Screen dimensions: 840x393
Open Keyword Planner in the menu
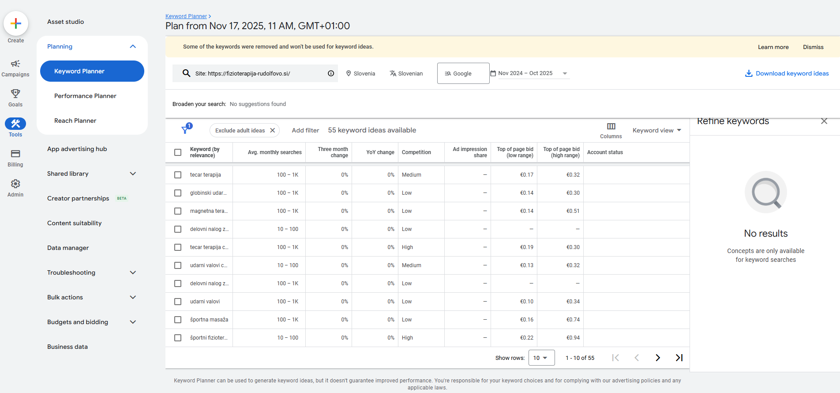(x=92, y=71)
